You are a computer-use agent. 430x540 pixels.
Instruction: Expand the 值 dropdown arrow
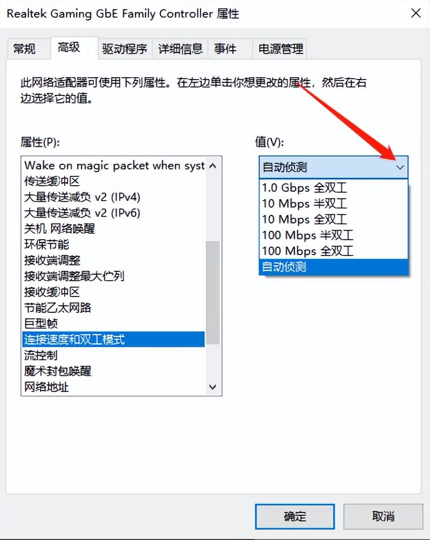(x=400, y=168)
